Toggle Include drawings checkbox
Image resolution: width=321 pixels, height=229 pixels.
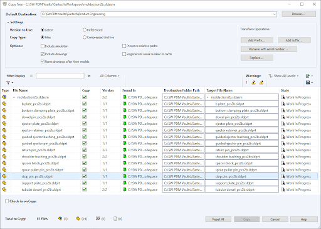[x=43, y=54]
